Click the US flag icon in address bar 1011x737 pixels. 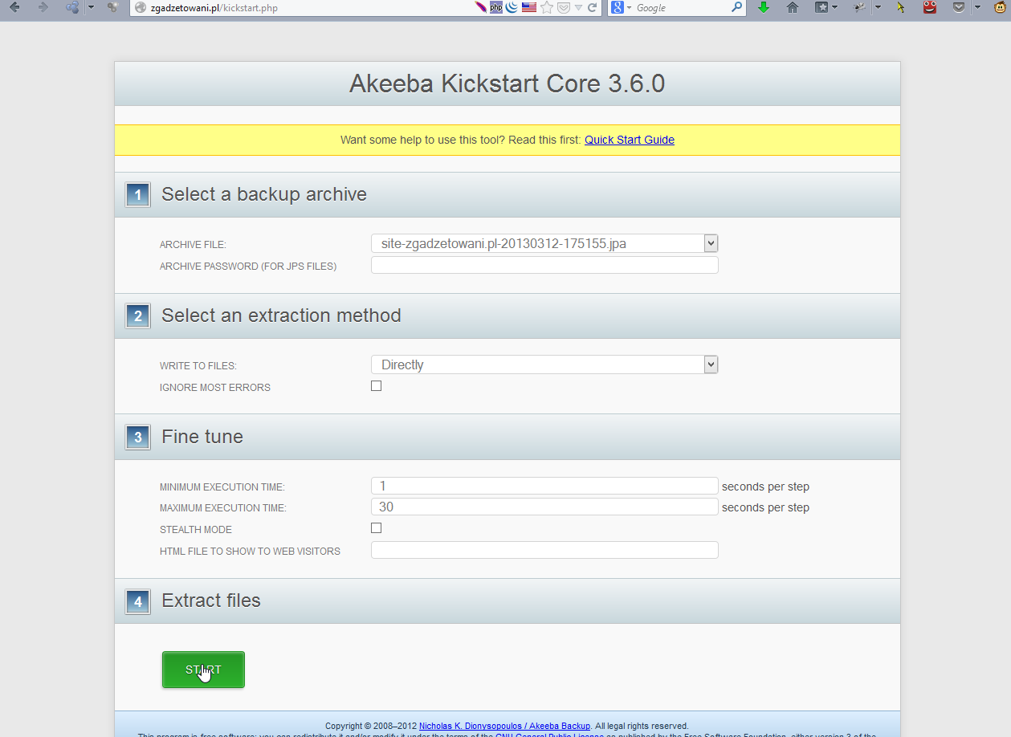529,7
